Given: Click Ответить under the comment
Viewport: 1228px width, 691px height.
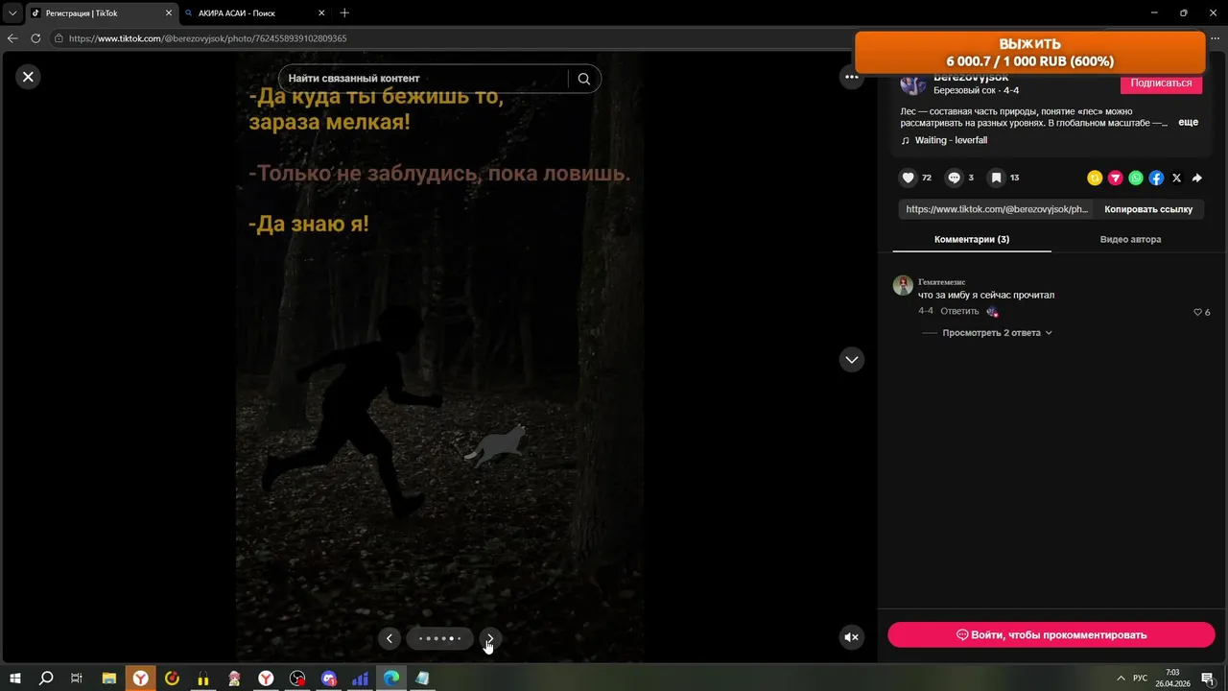Looking at the screenshot, I should tap(959, 311).
